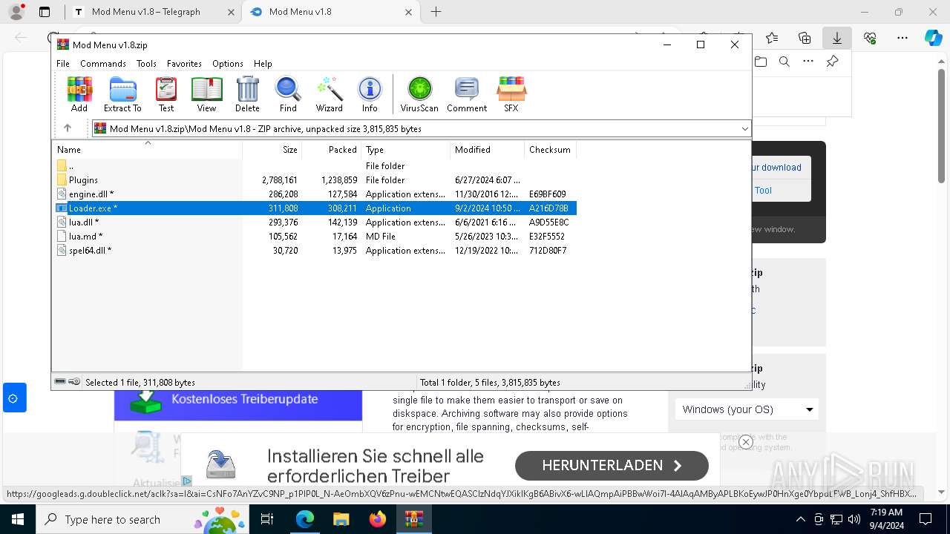This screenshot has width=950, height=534.
Task: Select the spel64.dll file
Action: (315, 251)
